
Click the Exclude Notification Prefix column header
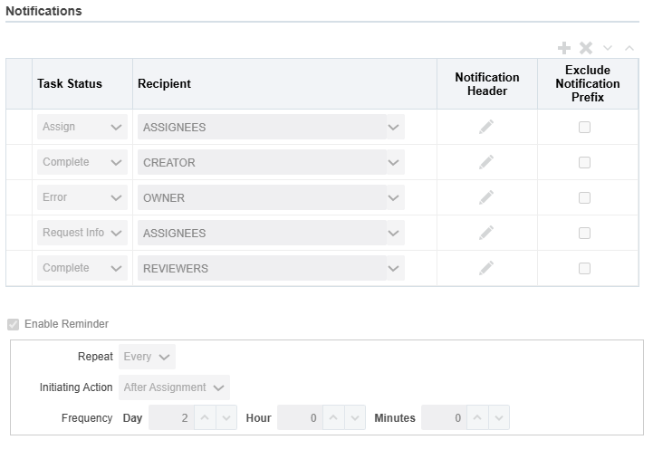coord(588,83)
